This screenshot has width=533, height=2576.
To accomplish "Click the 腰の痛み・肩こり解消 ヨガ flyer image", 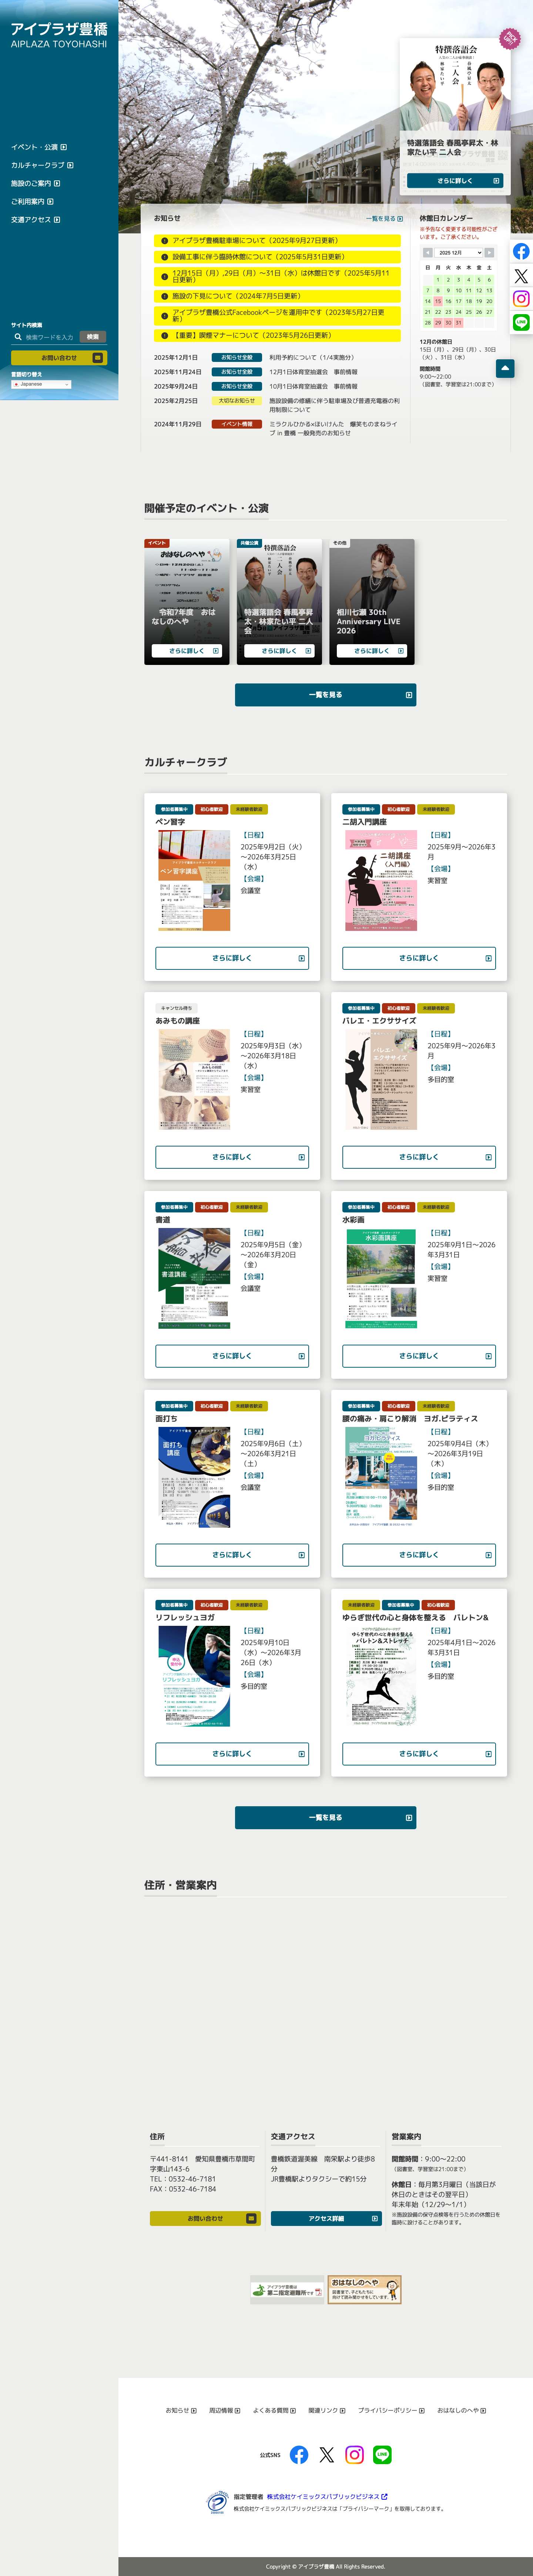I will pos(381,1477).
